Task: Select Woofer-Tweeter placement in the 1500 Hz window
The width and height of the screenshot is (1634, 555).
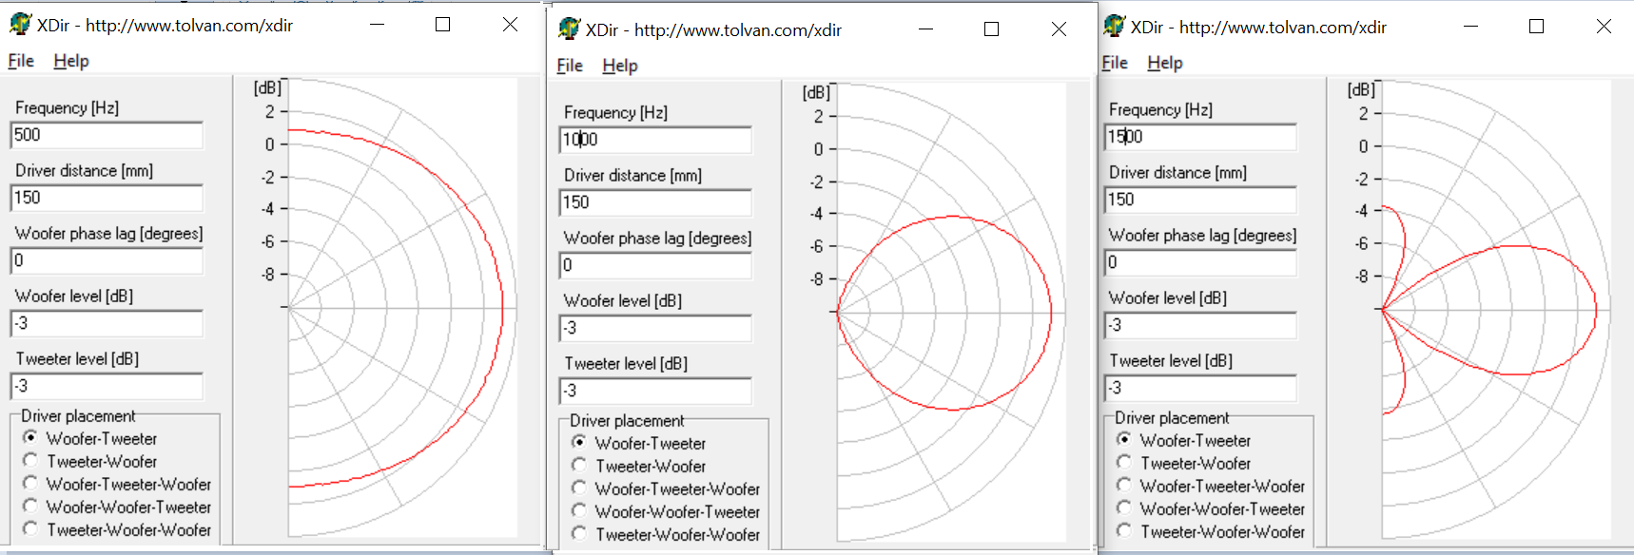Action: tap(1184, 440)
